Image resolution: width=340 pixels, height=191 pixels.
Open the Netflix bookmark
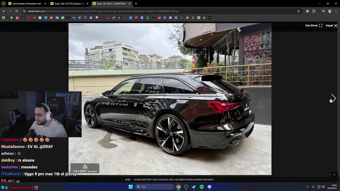click(102, 18)
